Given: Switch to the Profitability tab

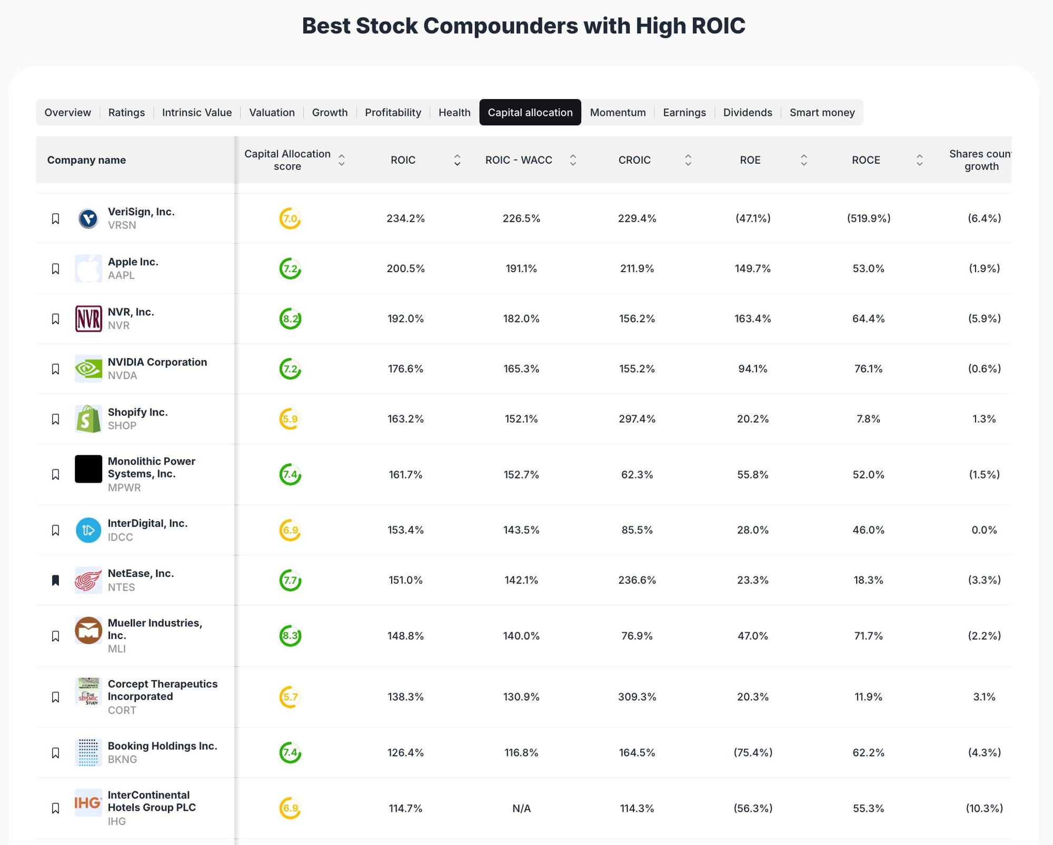Looking at the screenshot, I should [393, 113].
